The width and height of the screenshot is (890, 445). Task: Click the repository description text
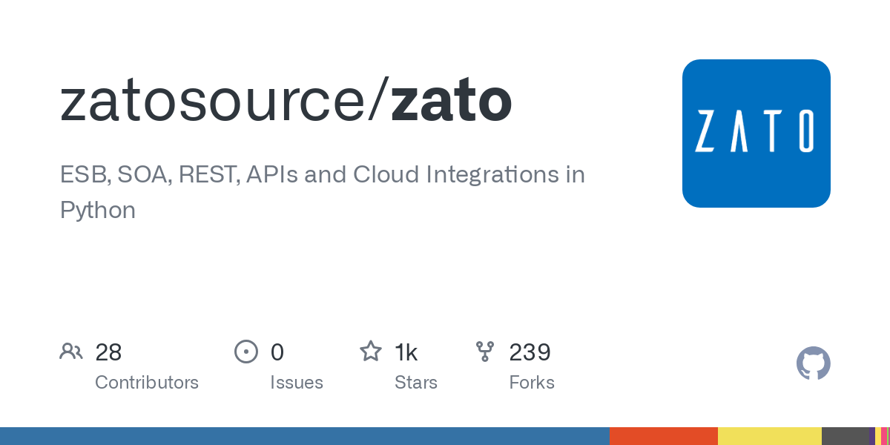(x=322, y=191)
